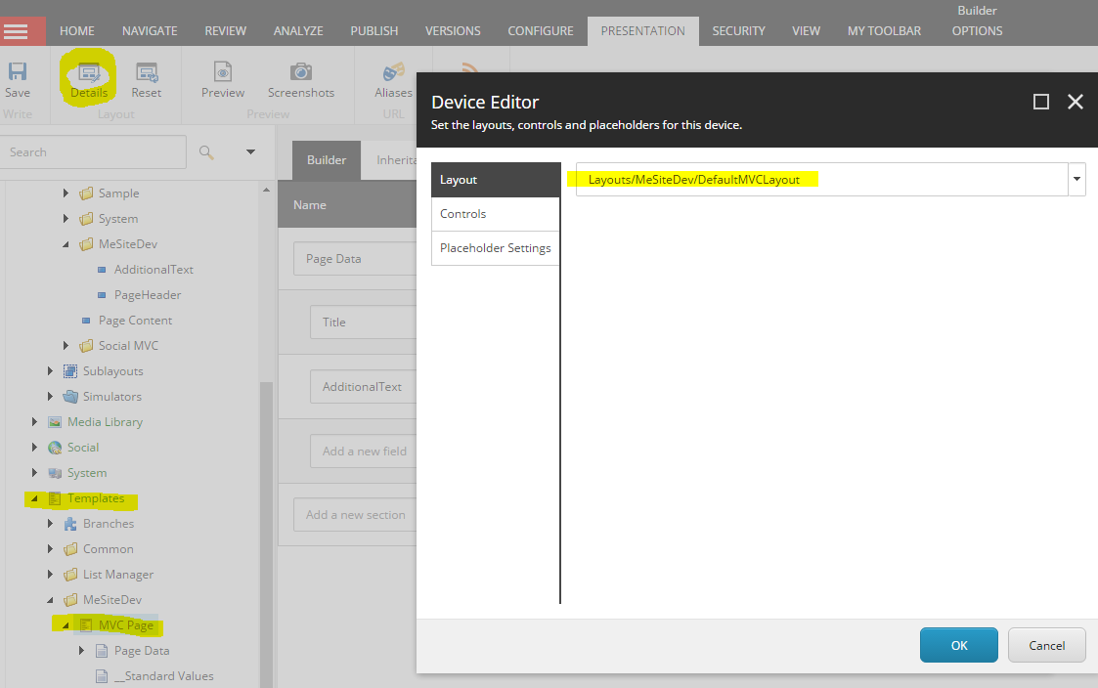Select the AdditionalText rendering item
Image resolution: width=1098 pixels, height=688 pixels.
coord(154,270)
